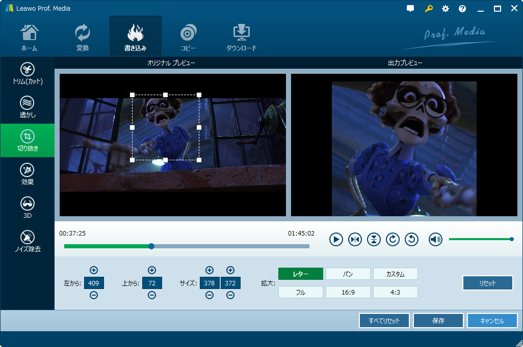Flip the video vertically
Screen dimensions: 523x347
374,239
